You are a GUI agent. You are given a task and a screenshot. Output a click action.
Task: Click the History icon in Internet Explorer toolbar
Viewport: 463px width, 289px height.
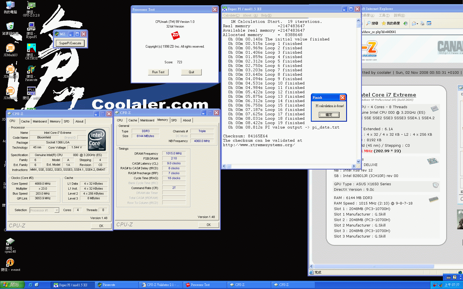pos(405,23)
